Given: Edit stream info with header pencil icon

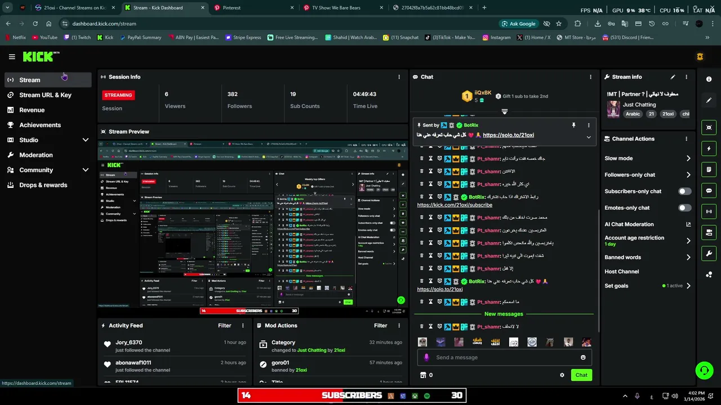Looking at the screenshot, I should pos(673,77).
